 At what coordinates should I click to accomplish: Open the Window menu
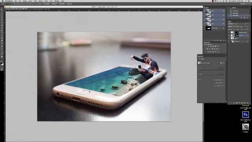pos(57,1)
